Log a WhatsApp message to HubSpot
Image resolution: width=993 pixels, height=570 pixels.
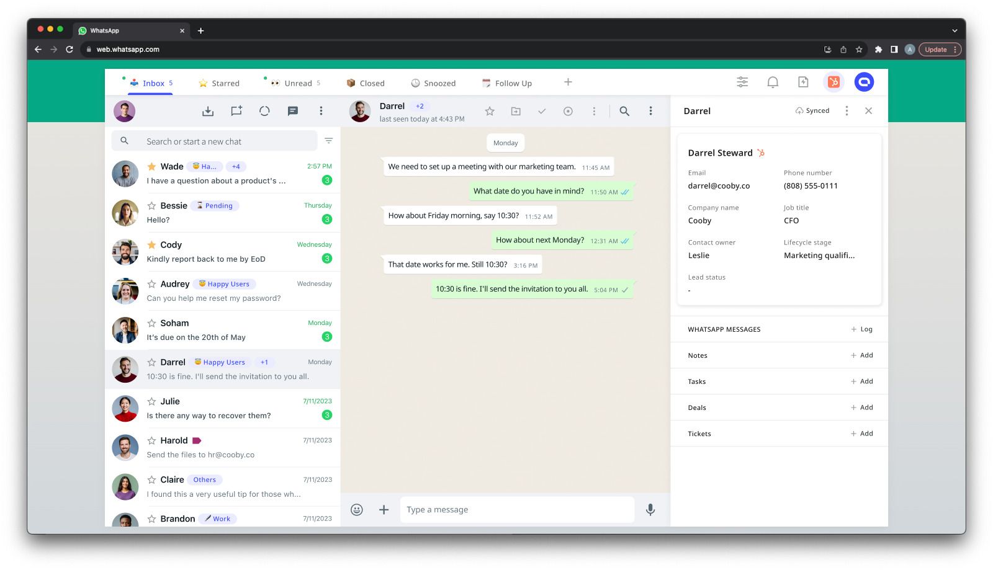[x=862, y=329]
